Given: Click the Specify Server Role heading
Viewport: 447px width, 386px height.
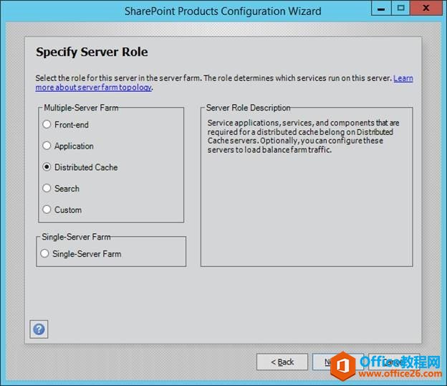Looking at the screenshot, I should [92, 52].
